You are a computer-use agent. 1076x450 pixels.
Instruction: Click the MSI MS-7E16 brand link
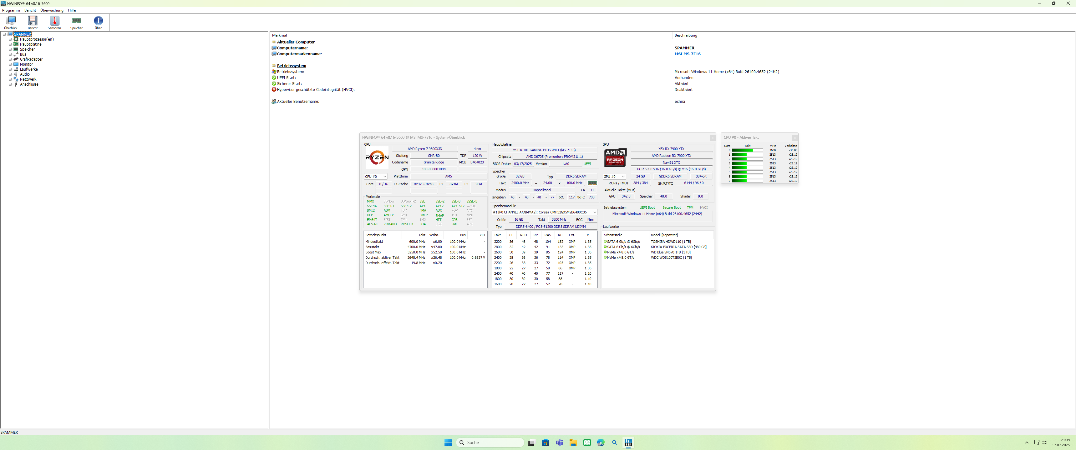[687, 54]
